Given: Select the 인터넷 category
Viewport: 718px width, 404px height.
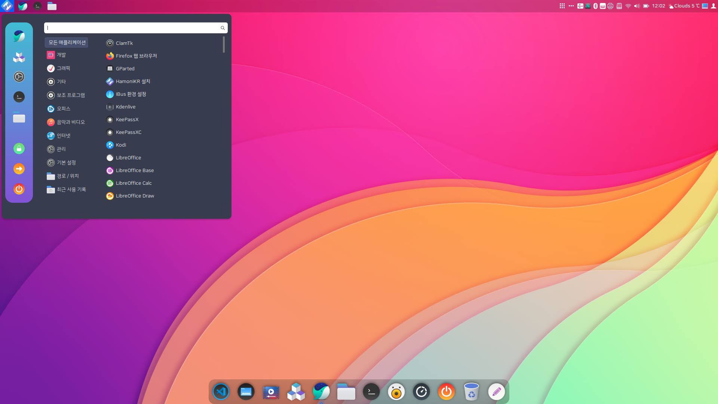Looking at the screenshot, I should point(63,136).
